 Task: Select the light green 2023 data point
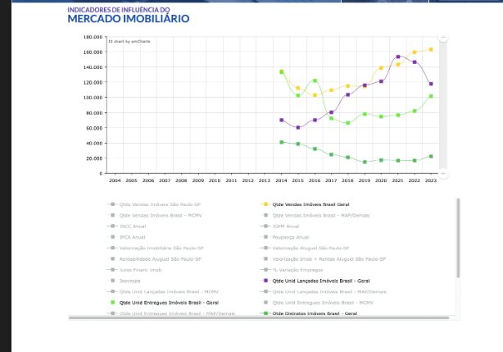431,96
